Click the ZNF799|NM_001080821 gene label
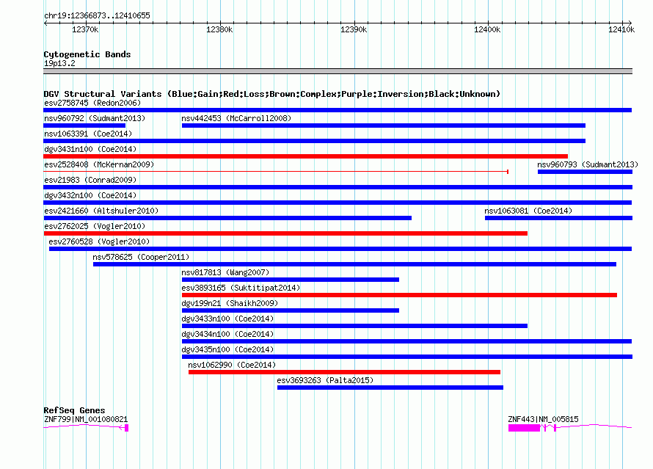 click(x=86, y=419)
